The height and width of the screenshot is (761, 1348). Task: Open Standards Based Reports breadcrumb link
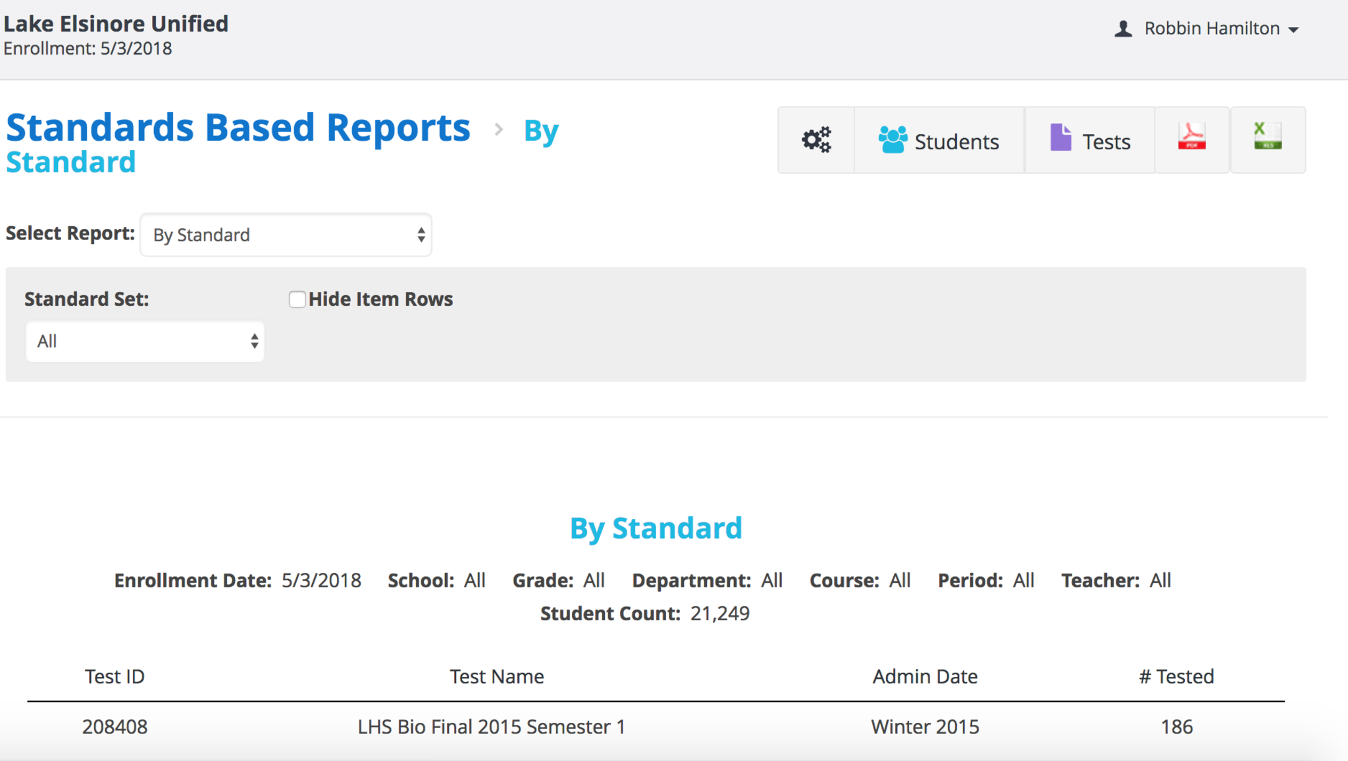tap(238, 127)
